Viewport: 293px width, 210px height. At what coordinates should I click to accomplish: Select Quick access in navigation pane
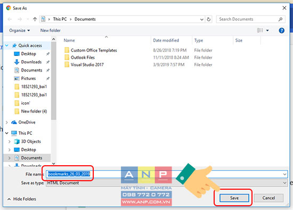30,45
